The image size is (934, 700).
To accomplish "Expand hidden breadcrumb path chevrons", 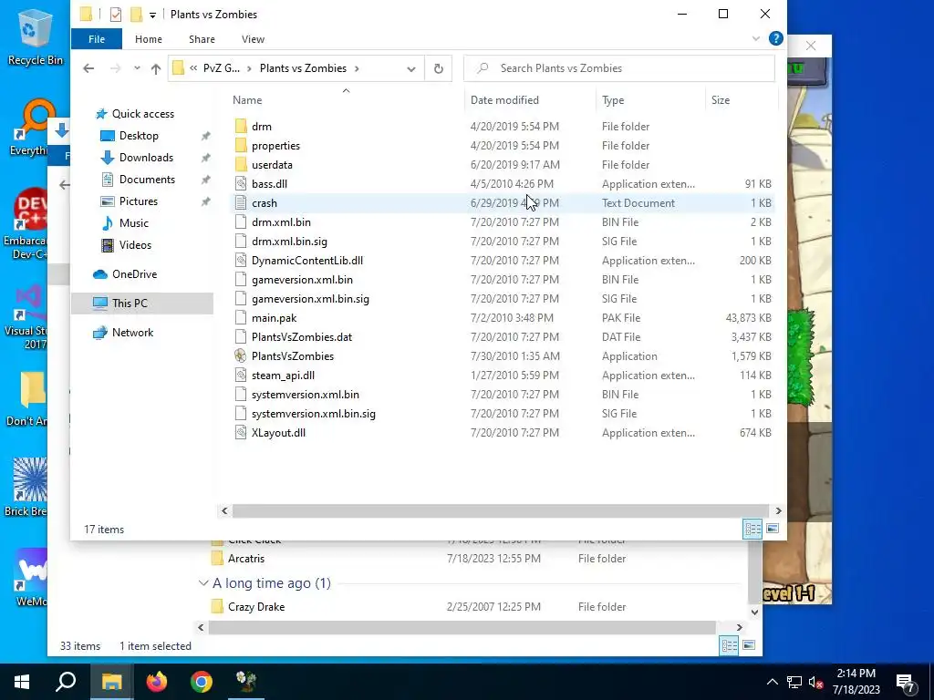I will pyautogui.click(x=193, y=68).
